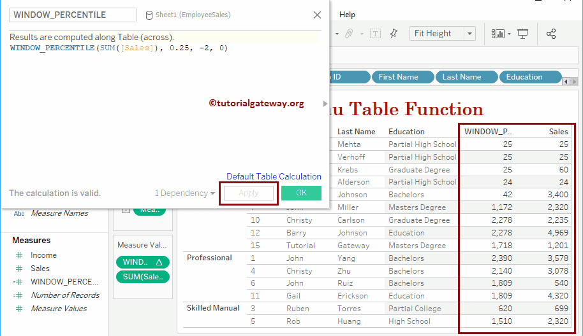583x336 pixels.
Task: Click the Sales value 699
Action: pyautogui.click(x=561, y=309)
